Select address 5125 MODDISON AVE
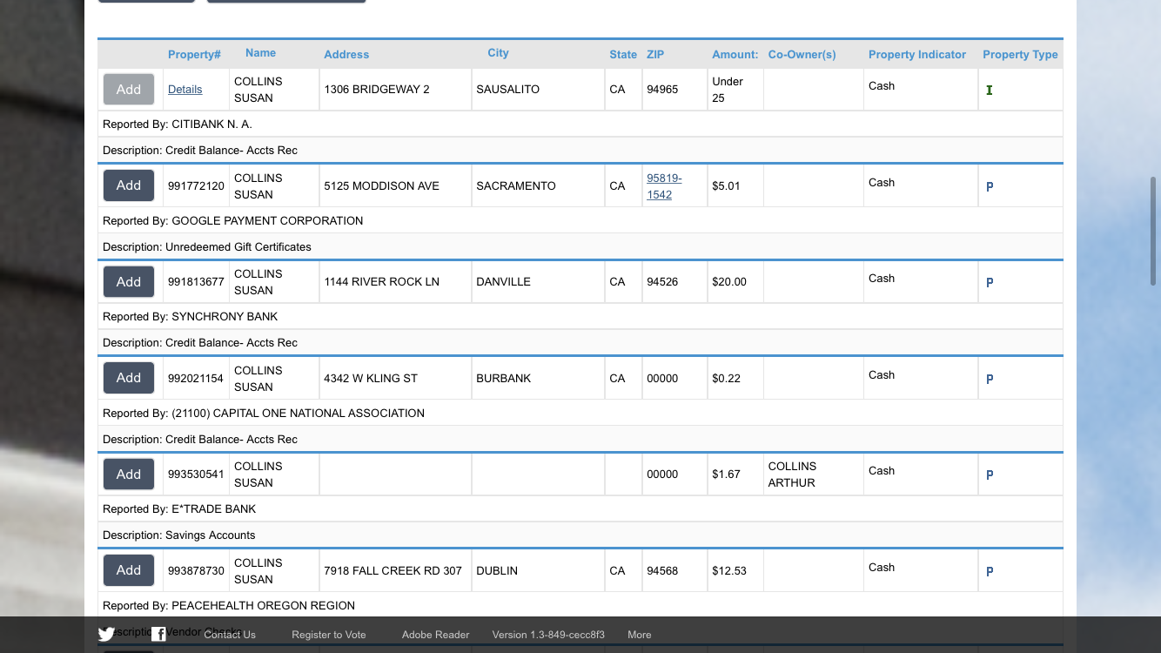The height and width of the screenshot is (653, 1161). point(381,185)
